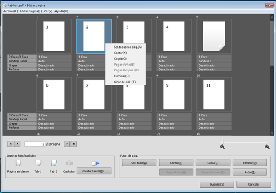The width and height of the screenshot is (276, 193).
Task: Select page 4 thumbnail
Action: pos(174,36)
